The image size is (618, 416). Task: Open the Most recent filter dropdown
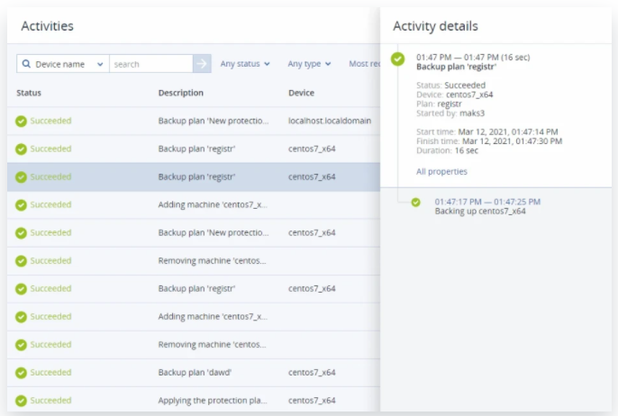364,64
